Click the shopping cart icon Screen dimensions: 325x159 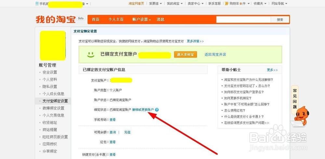tap(227, 4)
